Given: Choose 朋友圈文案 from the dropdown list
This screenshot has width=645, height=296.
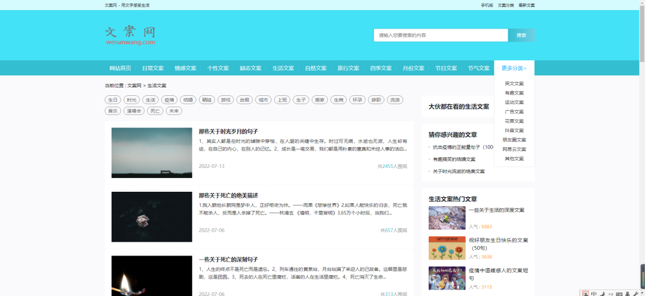Looking at the screenshot, I should pos(514,140).
